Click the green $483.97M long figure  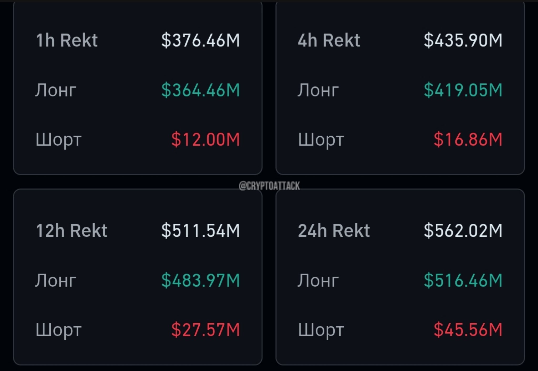201,280
